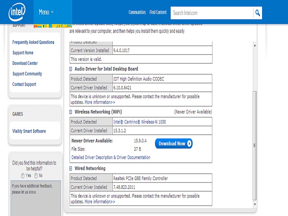The image size is (288, 216).
Task: Open Find Content in header
Action: [x=158, y=12]
